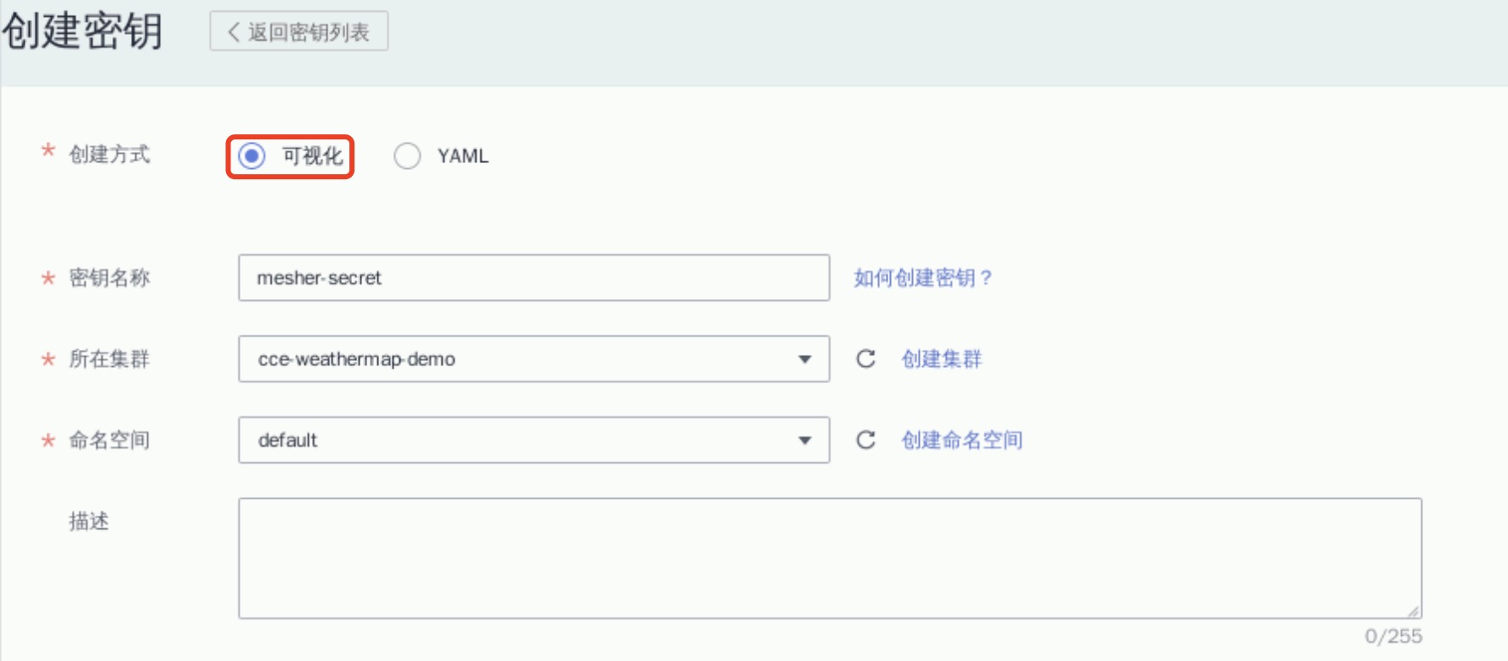Click the 创建密钥 page title
The image size is (1508, 661).
coord(82,31)
